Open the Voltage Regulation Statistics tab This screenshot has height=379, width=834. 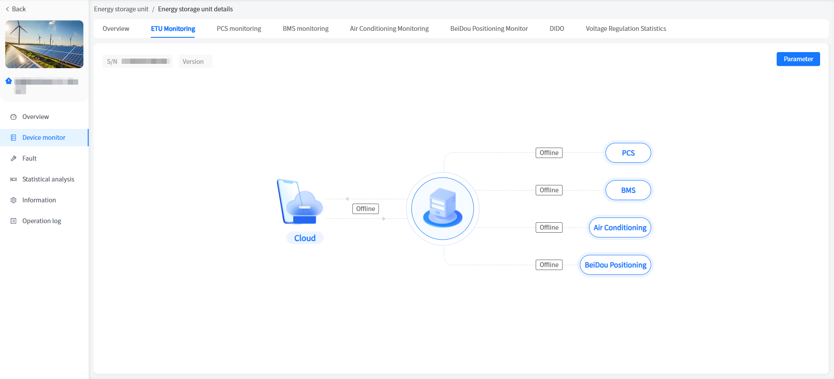625,29
